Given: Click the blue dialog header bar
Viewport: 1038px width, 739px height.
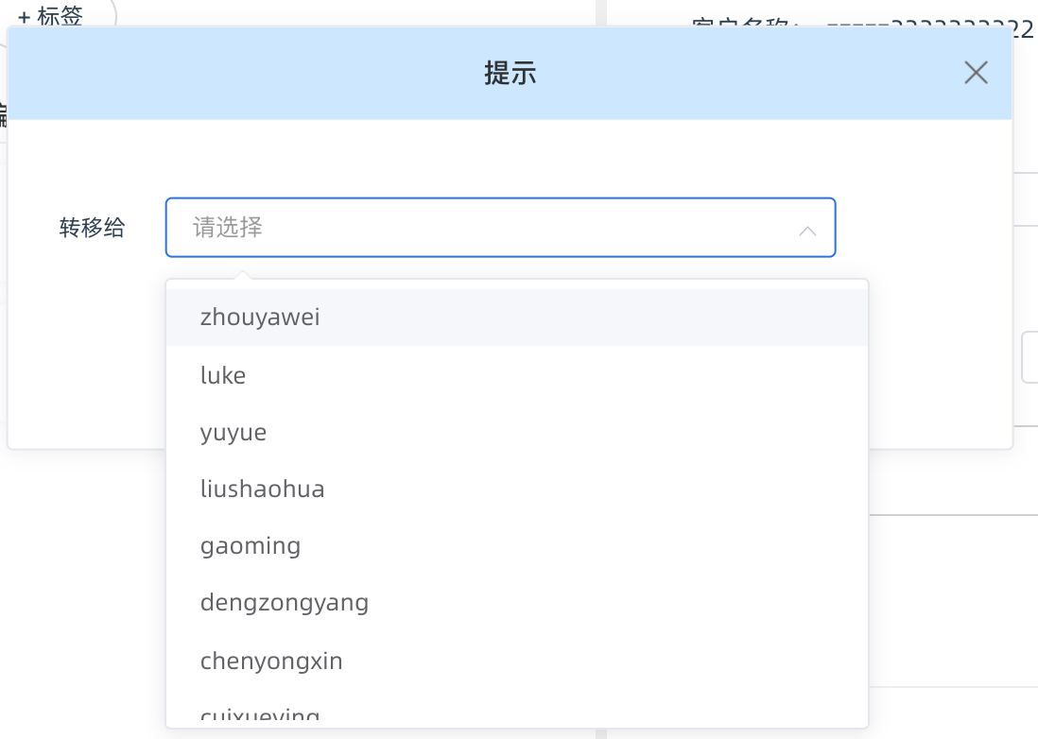Looking at the screenshot, I should [x=284, y=73].
